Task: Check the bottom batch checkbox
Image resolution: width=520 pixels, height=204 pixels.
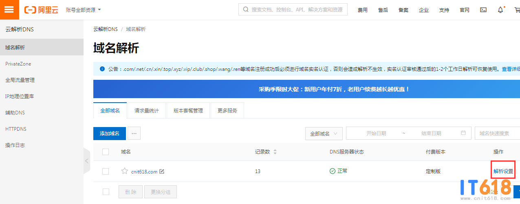Action: click(106, 191)
